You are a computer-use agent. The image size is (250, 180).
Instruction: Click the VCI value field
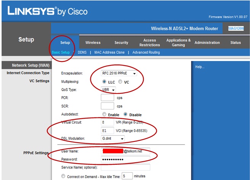tap(107, 130)
